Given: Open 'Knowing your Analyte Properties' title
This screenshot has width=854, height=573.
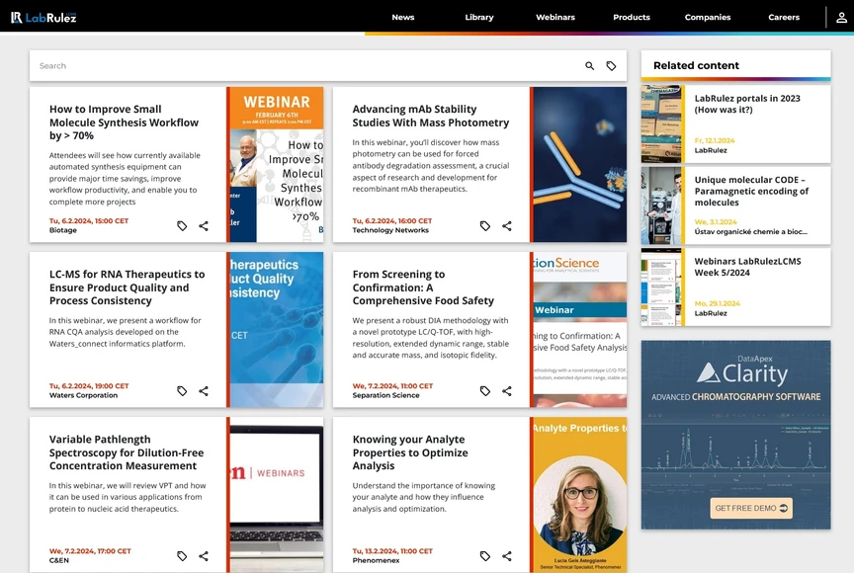Looking at the screenshot, I should pyautogui.click(x=409, y=452).
